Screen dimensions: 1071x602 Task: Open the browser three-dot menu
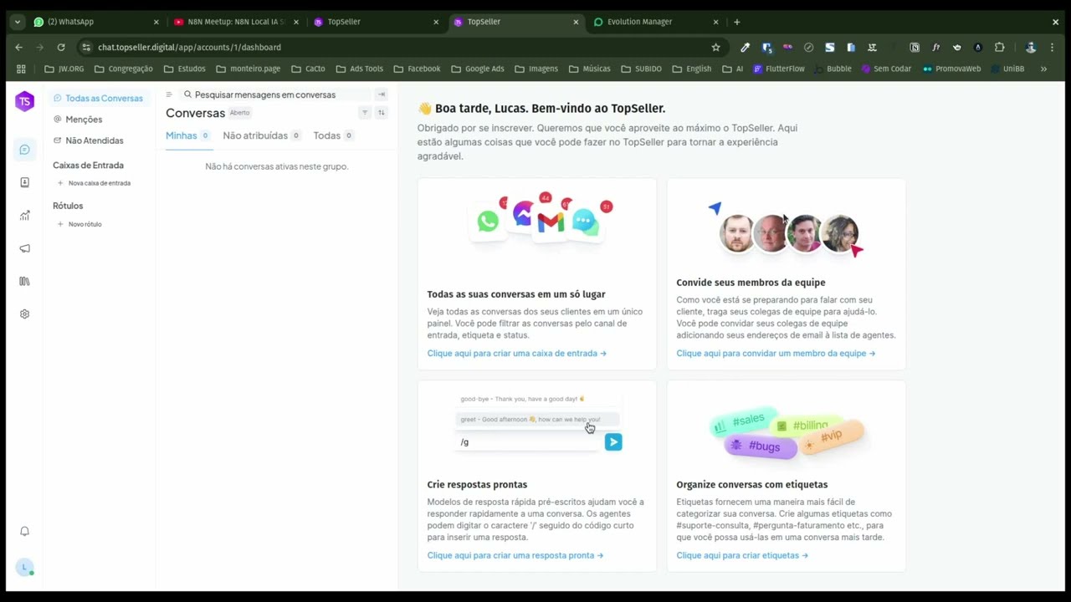pos(1052,48)
